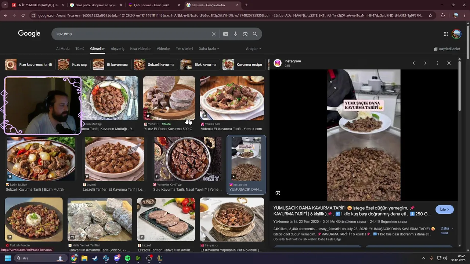Expand the 'Daha fazla' dropdown
This screenshot has height=264, width=470.
coord(209,49)
